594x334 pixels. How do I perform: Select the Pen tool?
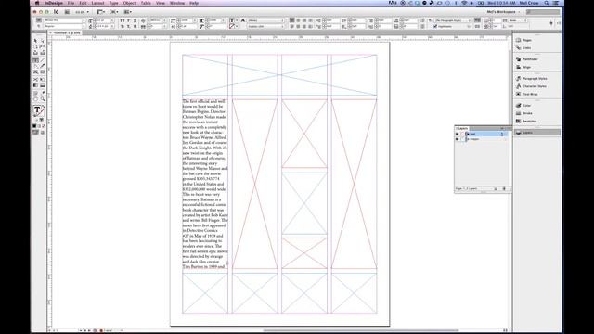(x=35, y=66)
